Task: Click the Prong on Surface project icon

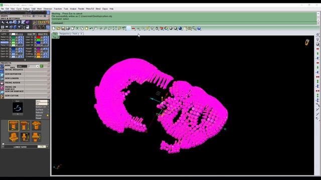Action: pos(2,88)
